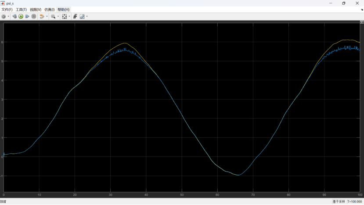Expand the dropdown arrow beside the gear icon
The image size is (364, 205).
pos(8,16)
